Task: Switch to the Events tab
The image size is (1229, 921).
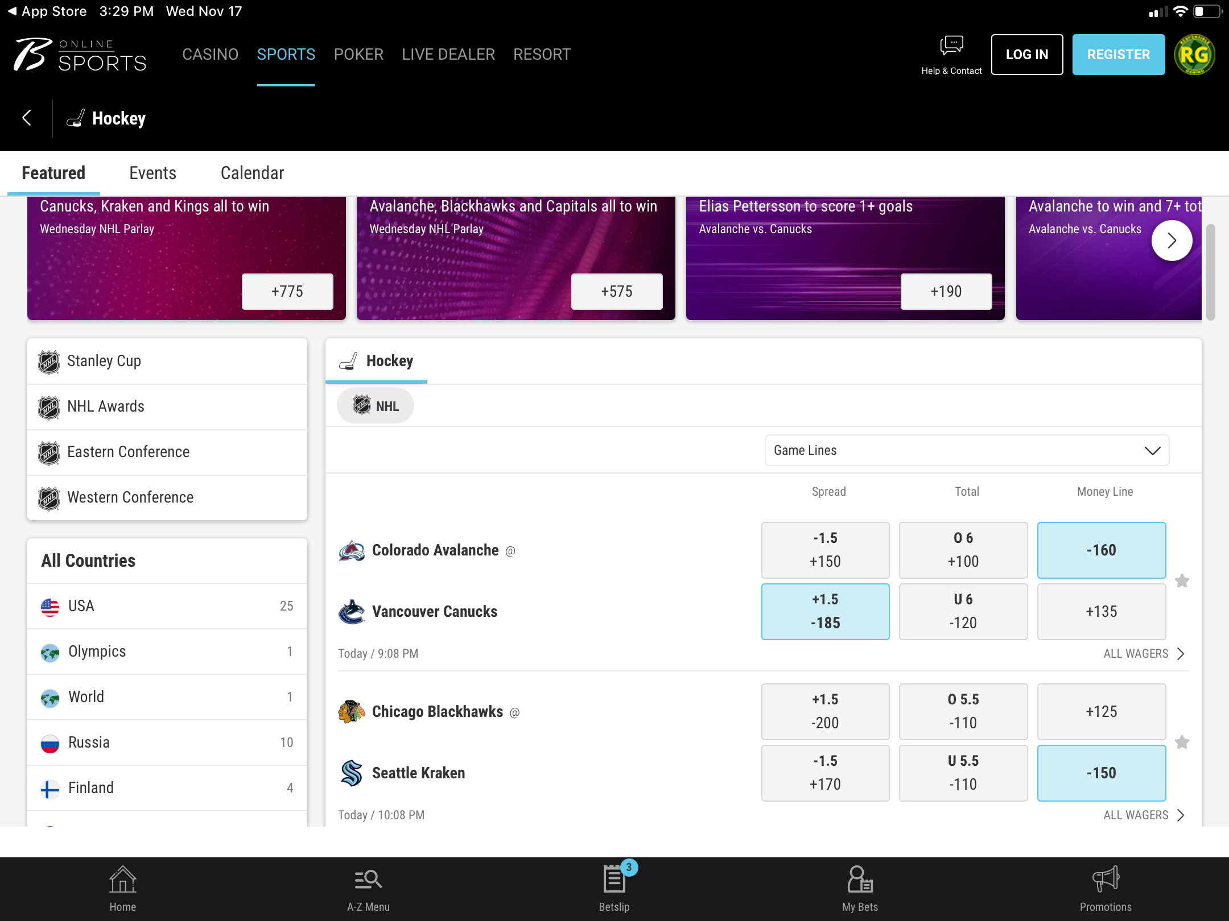Action: tap(152, 173)
